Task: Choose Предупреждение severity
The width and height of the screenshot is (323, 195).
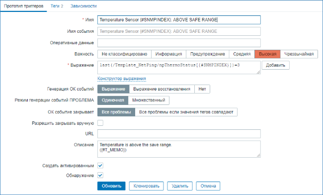Action: coord(207,54)
